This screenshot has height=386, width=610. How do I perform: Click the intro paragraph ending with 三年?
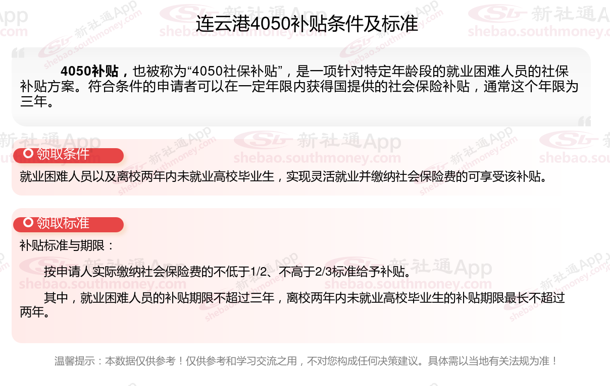(299, 86)
